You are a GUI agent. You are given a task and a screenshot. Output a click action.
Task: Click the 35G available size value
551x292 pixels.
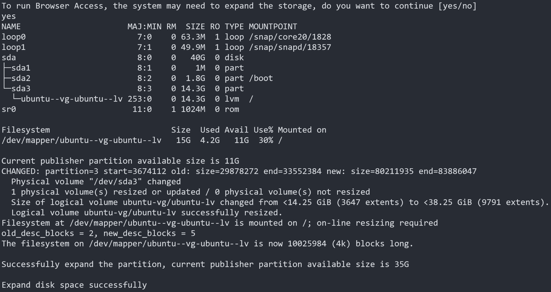pos(402,264)
